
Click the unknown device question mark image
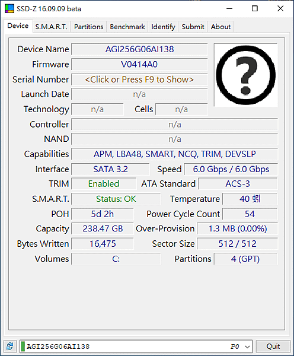[245, 75]
